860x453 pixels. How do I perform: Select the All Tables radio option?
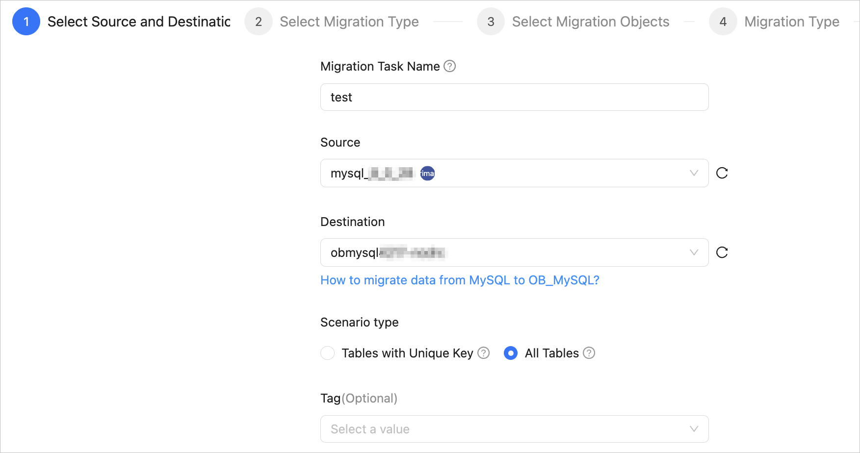[x=511, y=353]
